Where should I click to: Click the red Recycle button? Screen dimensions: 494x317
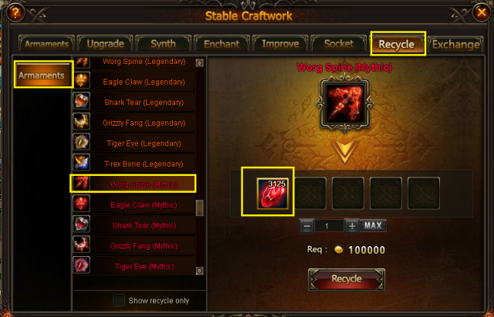[x=347, y=279]
